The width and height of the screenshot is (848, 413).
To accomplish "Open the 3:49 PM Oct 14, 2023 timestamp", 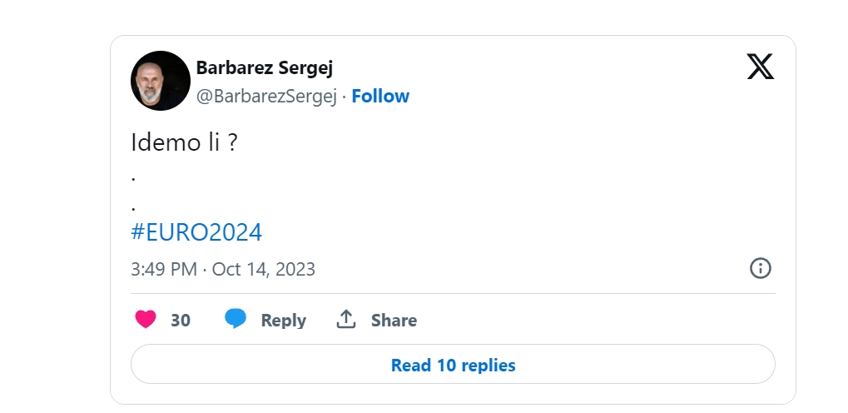I will pos(223,269).
